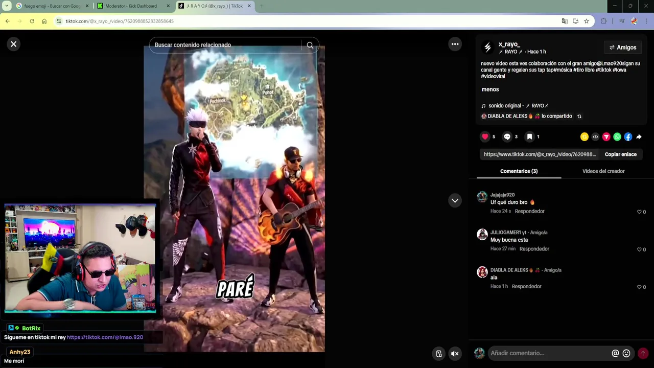Install app icon in address bar
This screenshot has height=368, width=654.
click(575, 21)
